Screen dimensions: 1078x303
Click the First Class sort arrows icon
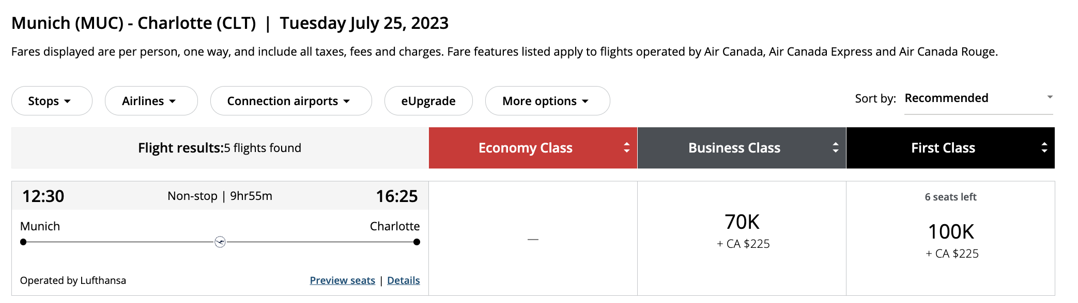[1044, 148]
